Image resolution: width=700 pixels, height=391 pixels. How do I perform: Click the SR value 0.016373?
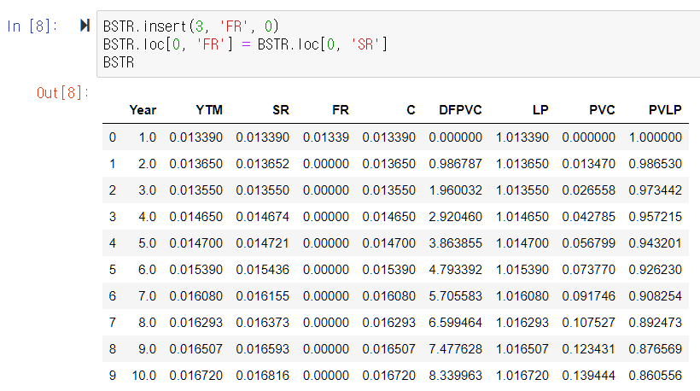click(263, 322)
